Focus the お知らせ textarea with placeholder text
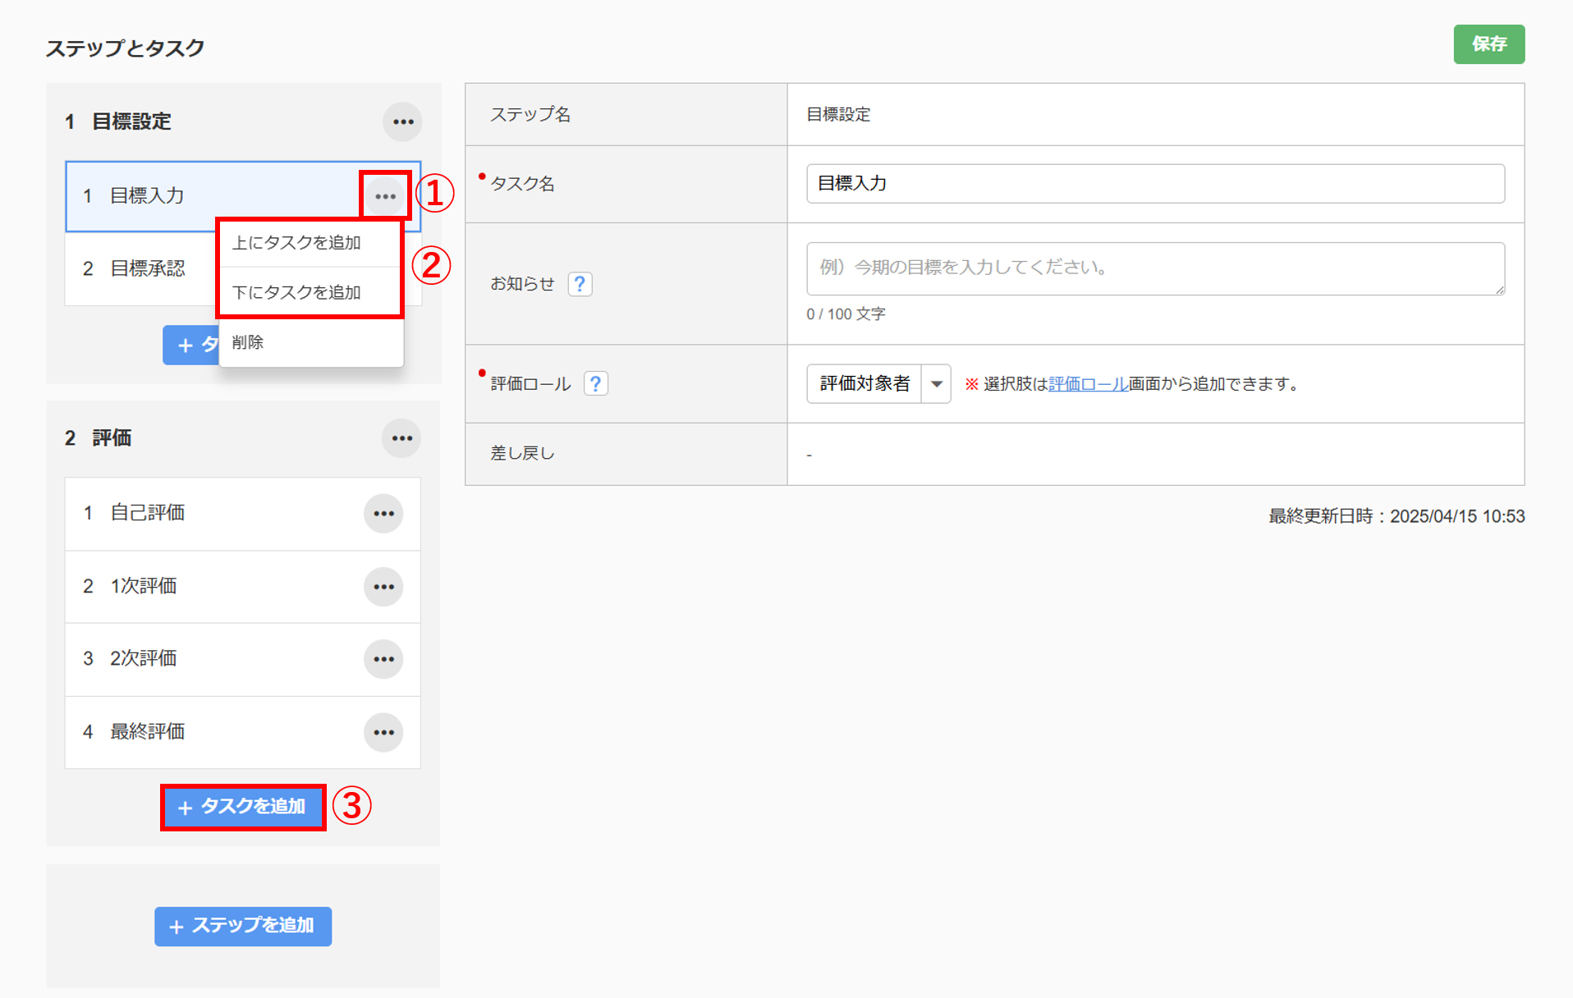The height and width of the screenshot is (998, 1573). pyautogui.click(x=1155, y=268)
